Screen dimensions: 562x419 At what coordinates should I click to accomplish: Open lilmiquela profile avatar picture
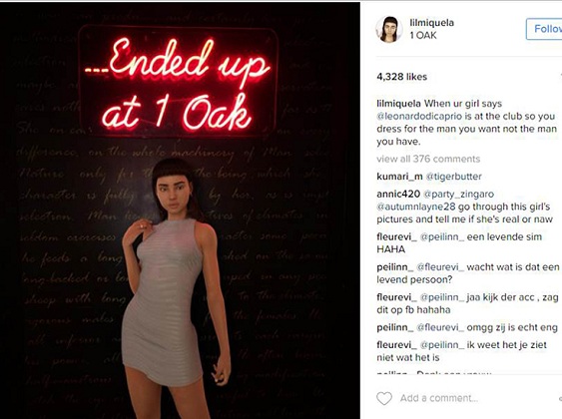(x=387, y=29)
